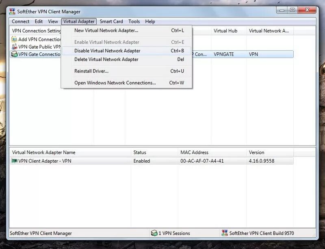Choose Delete Virtual Network Adapter
The height and width of the screenshot is (249, 325).
126,59
